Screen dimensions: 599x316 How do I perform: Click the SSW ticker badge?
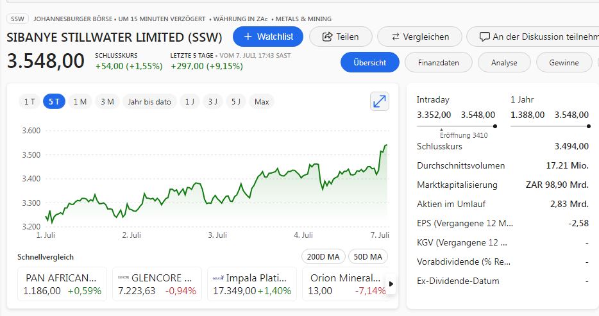click(17, 19)
